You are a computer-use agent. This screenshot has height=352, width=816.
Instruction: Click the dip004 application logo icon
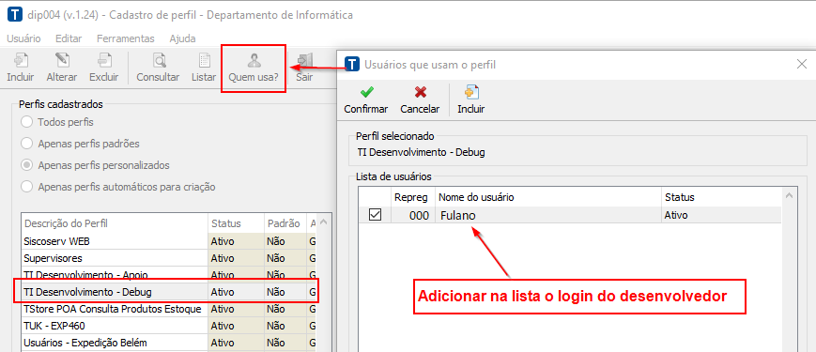tap(15, 15)
